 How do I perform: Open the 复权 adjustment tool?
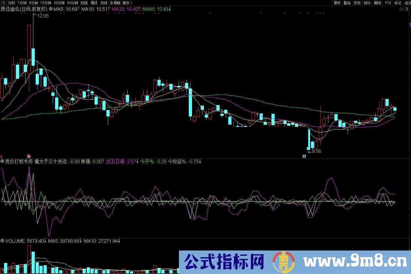pyautogui.click(x=337, y=3)
